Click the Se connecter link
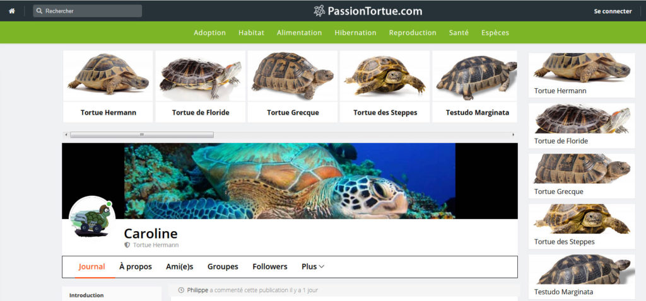Viewport: 646px width, 301px height. [613, 11]
